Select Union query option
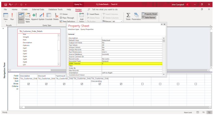 point(64,14)
